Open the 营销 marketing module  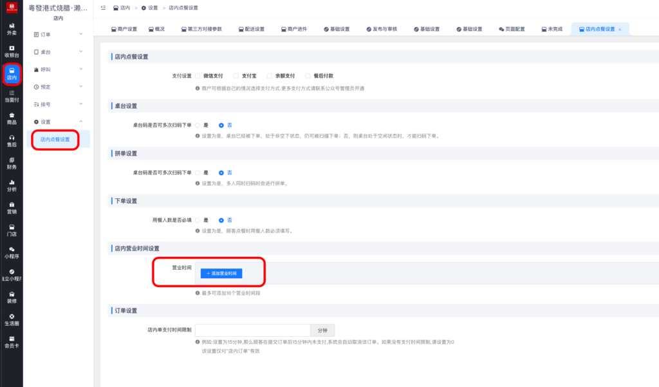click(x=10, y=208)
